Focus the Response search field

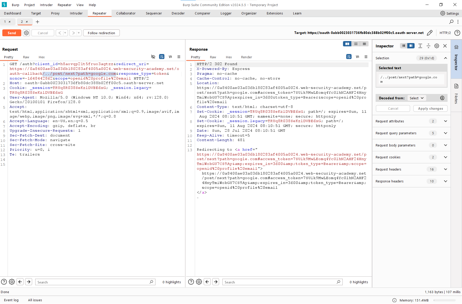tap(282, 282)
